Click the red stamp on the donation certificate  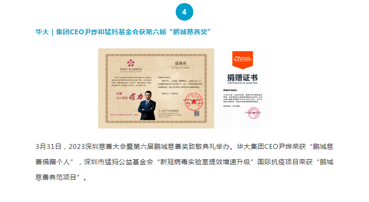pyautogui.click(x=254, y=113)
